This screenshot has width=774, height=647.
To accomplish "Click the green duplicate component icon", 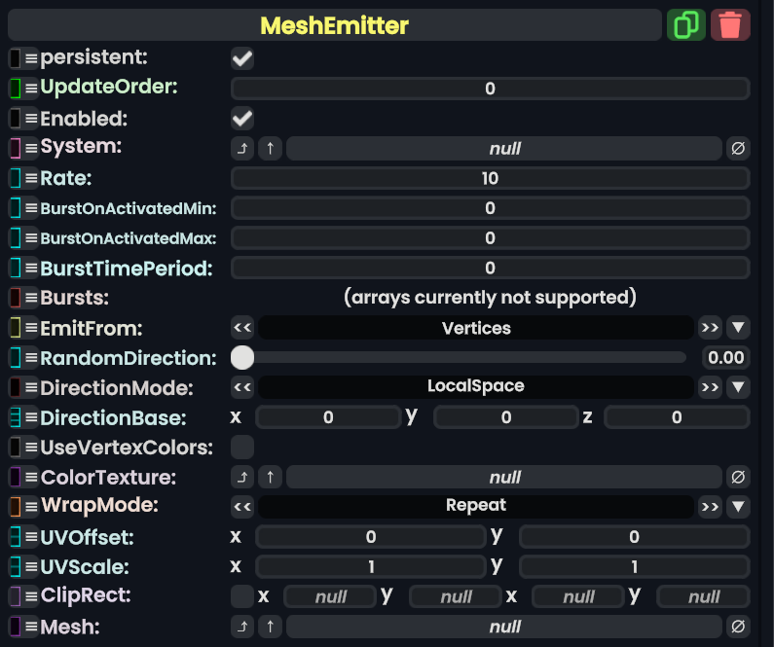I will pyautogui.click(x=686, y=24).
